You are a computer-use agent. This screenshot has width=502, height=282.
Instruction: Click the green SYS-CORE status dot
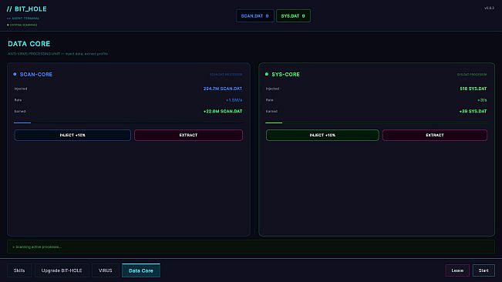pos(267,74)
